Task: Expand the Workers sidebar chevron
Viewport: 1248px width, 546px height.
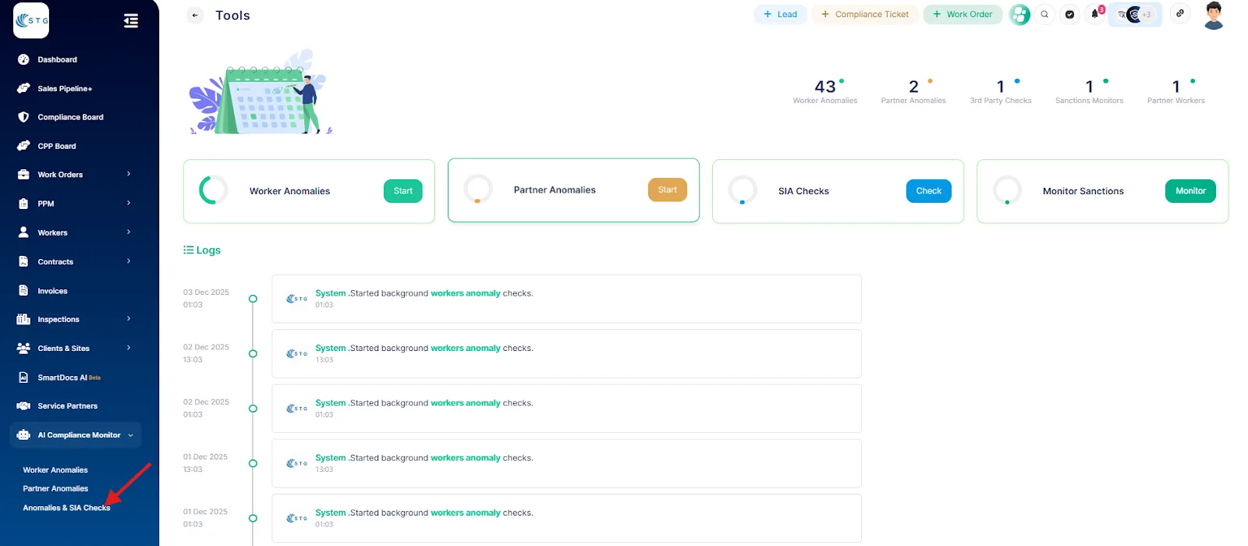Action: [x=129, y=232]
